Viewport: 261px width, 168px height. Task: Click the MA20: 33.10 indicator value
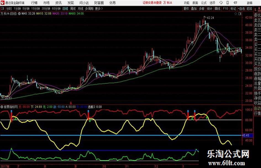[x=60, y=14]
